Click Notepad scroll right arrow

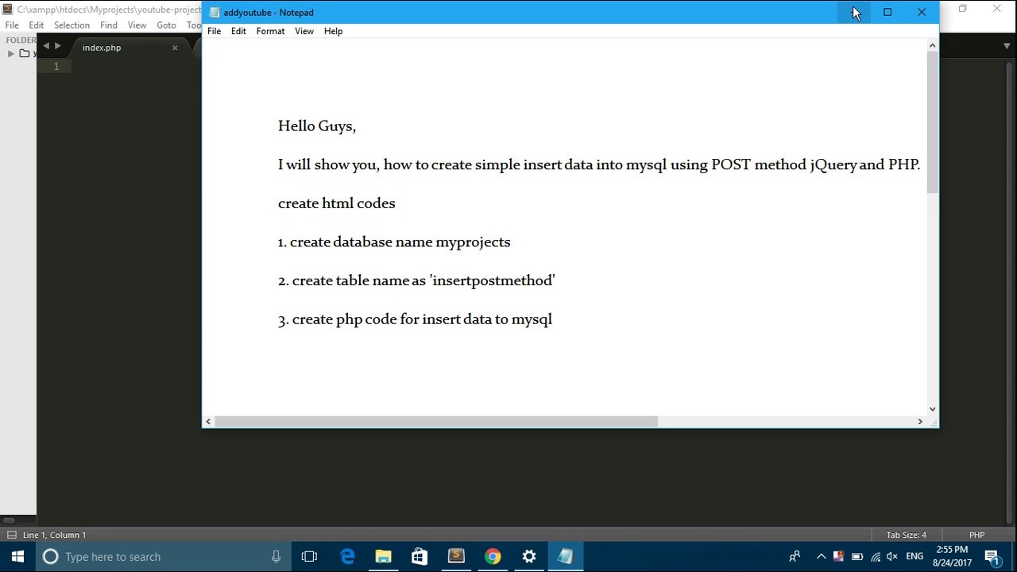click(920, 421)
